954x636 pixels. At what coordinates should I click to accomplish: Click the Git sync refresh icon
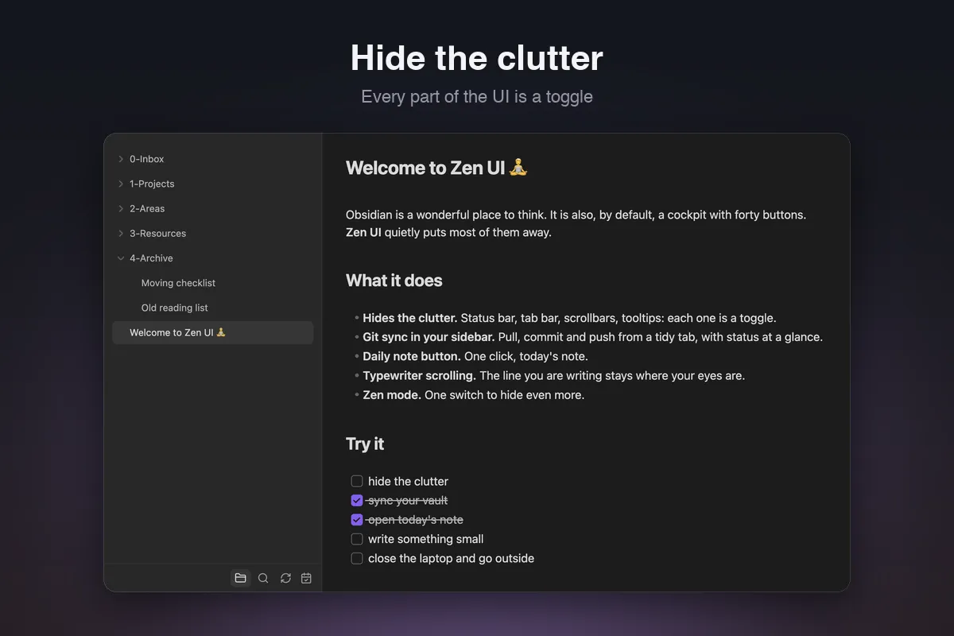pyautogui.click(x=285, y=578)
